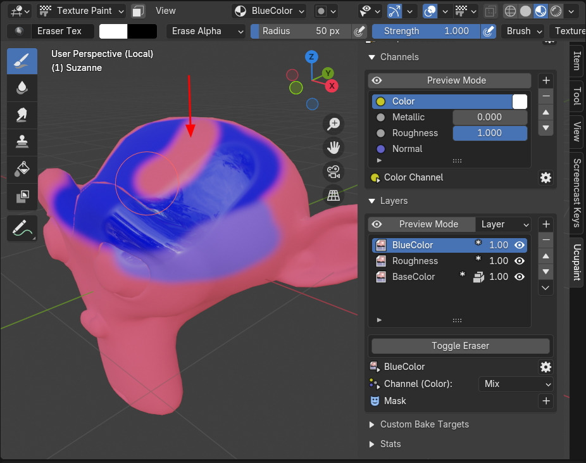The width and height of the screenshot is (586, 463).
Task: Open Color Channel settings gear
Action: 545,177
